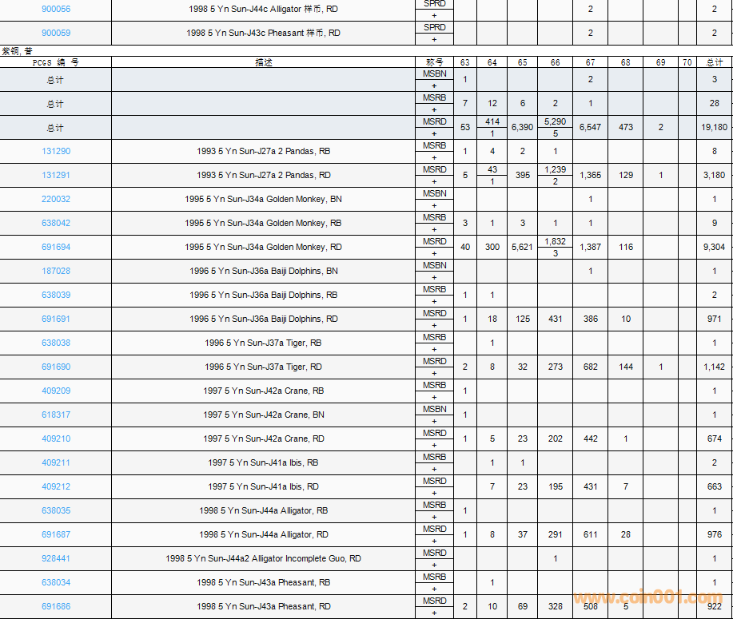The width and height of the screenshot is (733, 619).
Task: Open PCGS number 131290 link
Action: click(56, 151)
